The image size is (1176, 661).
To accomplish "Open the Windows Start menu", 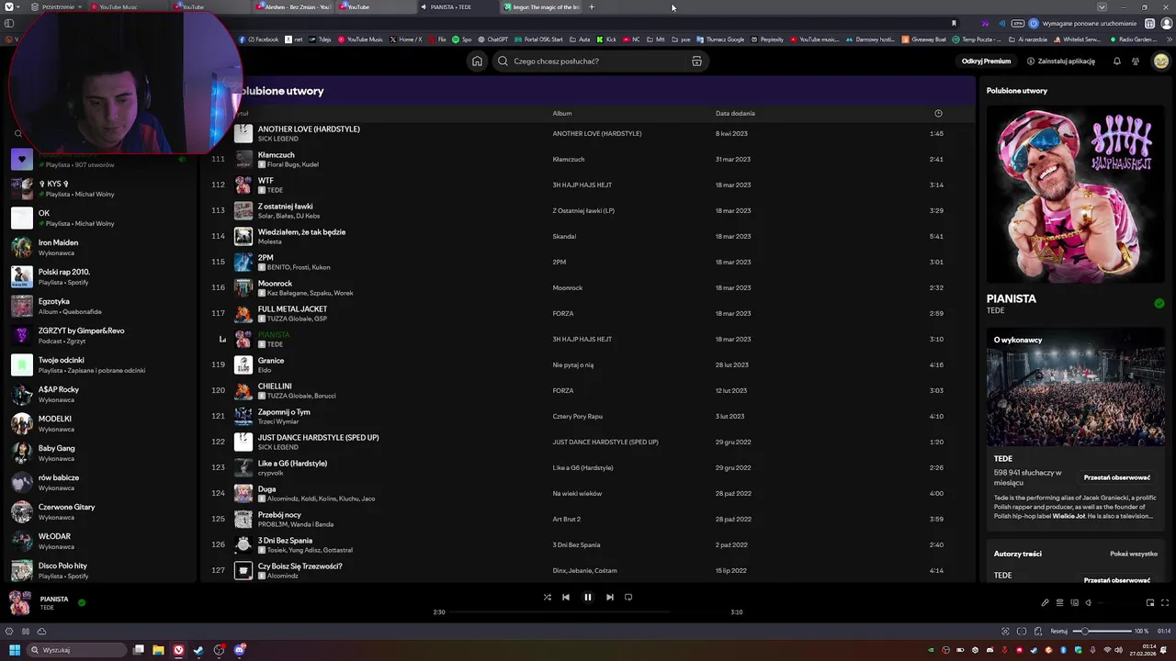I will tap(15, 650).
